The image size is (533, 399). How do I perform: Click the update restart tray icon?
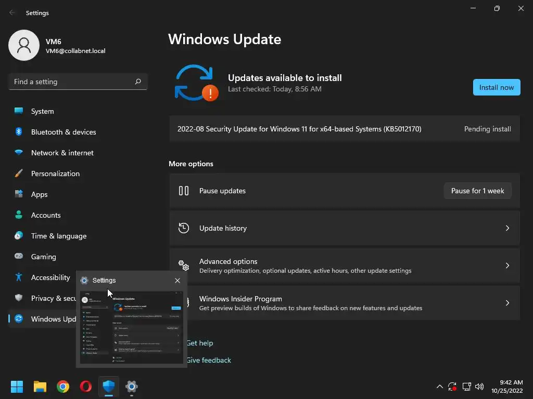pos(452,387)
